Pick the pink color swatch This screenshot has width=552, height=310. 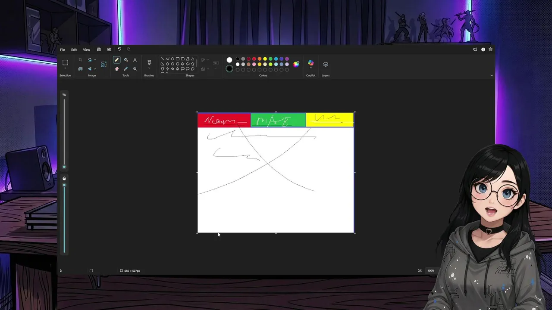tap(254, 64)
